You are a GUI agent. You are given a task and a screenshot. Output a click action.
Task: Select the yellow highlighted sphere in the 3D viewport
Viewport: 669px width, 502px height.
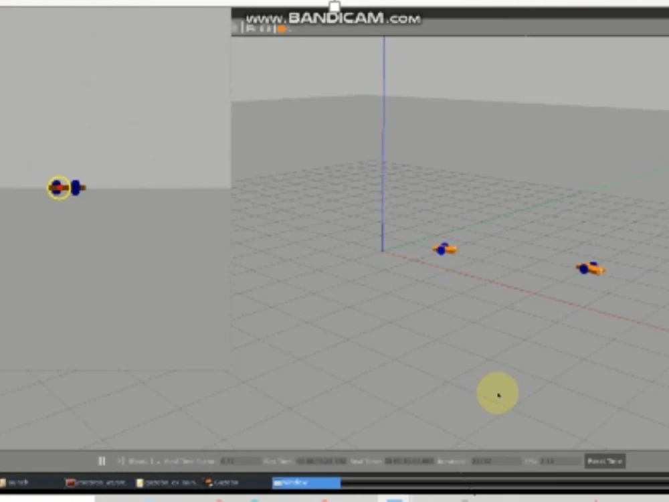pyautogui.click(x=498, y=394)
